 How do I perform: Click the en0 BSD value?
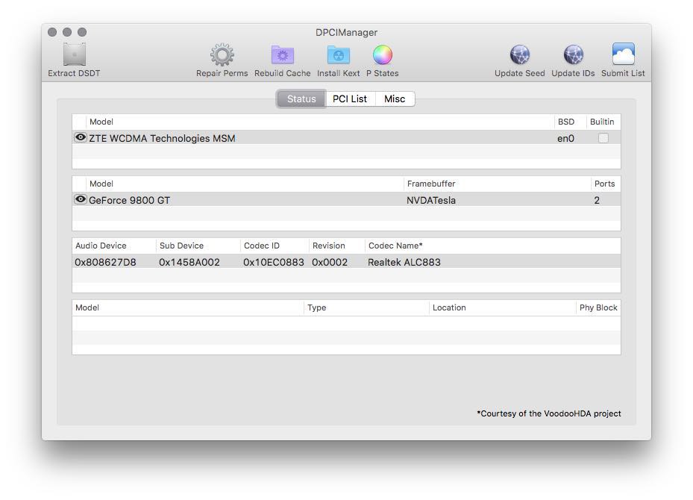(x=565, y=138)
